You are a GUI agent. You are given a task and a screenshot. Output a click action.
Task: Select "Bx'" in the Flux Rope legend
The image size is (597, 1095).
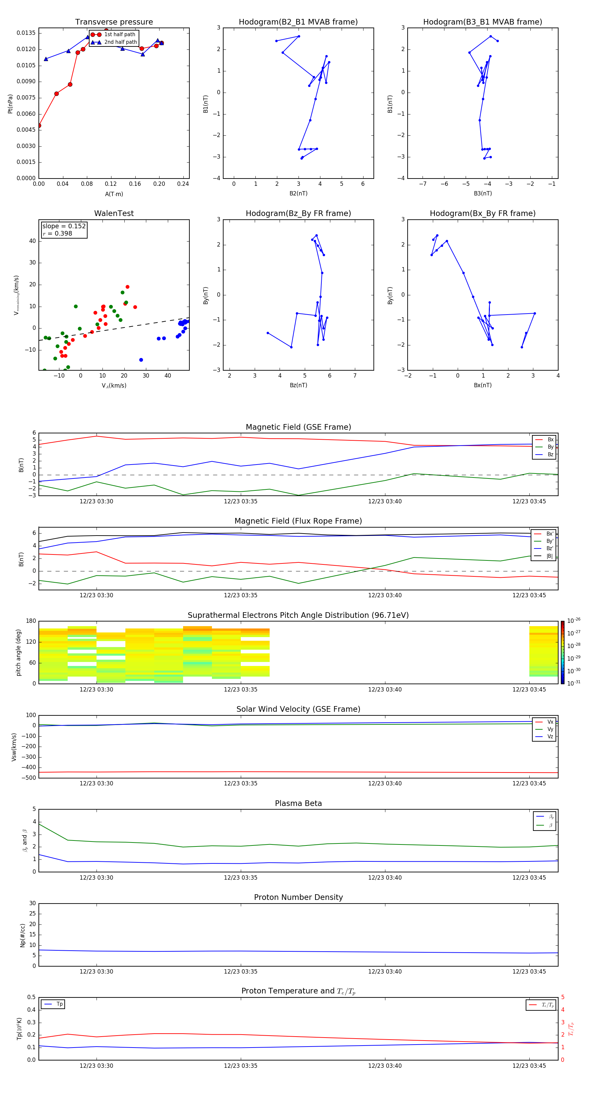click(x=544, y=534)
